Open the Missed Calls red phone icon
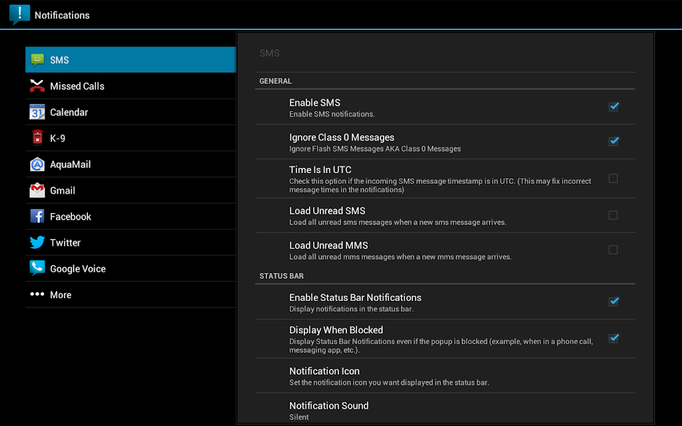This screenshot has height=426, width=682. (x=37, y=86)
